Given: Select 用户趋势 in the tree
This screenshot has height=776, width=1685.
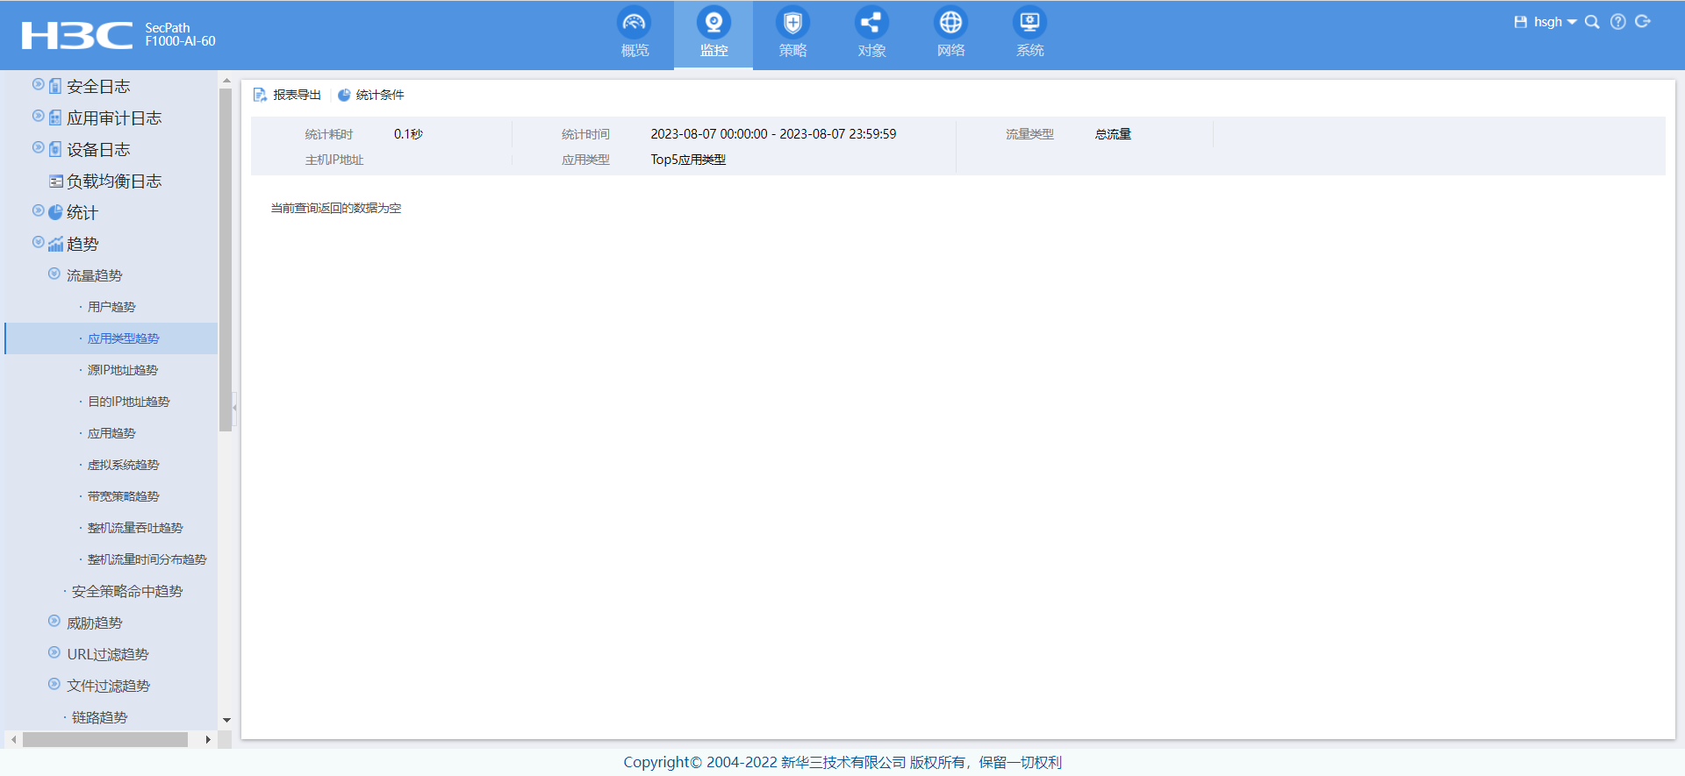Looking at the screenshot, I should 111,307.
